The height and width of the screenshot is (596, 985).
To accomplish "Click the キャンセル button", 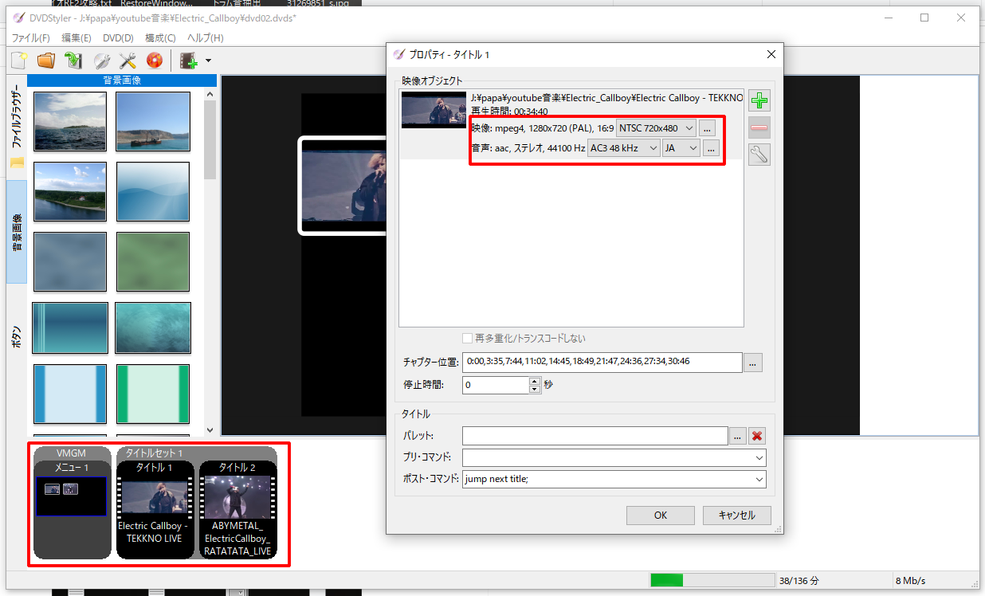I will point(736,515).
